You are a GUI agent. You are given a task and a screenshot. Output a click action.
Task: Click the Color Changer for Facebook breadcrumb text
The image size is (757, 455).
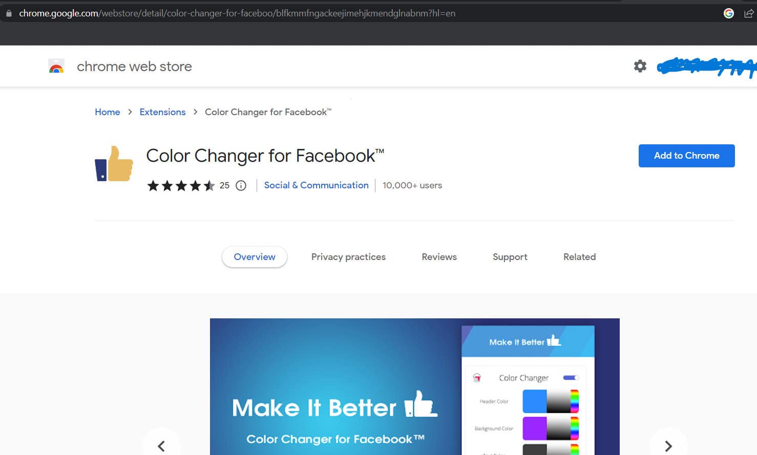click(x=268, y=112)
